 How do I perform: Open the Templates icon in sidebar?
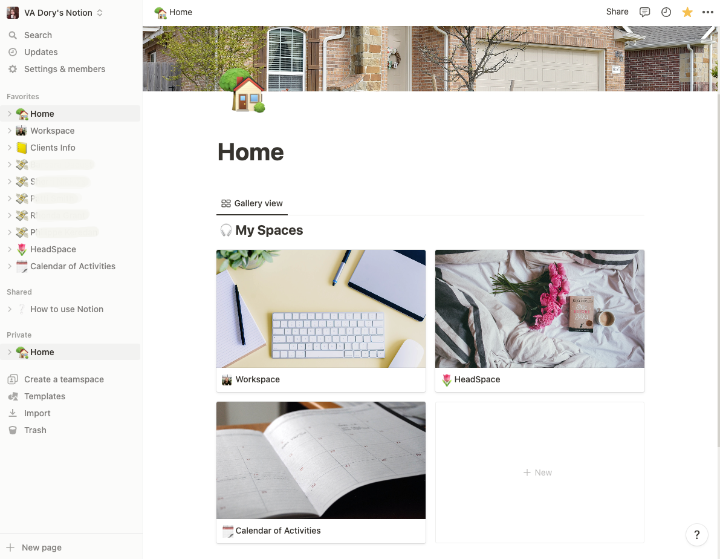pos(13,396)
